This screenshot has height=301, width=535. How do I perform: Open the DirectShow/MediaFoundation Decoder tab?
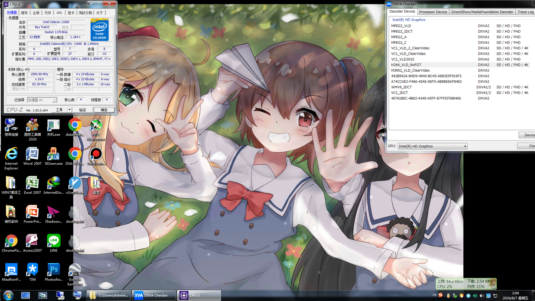482,12
